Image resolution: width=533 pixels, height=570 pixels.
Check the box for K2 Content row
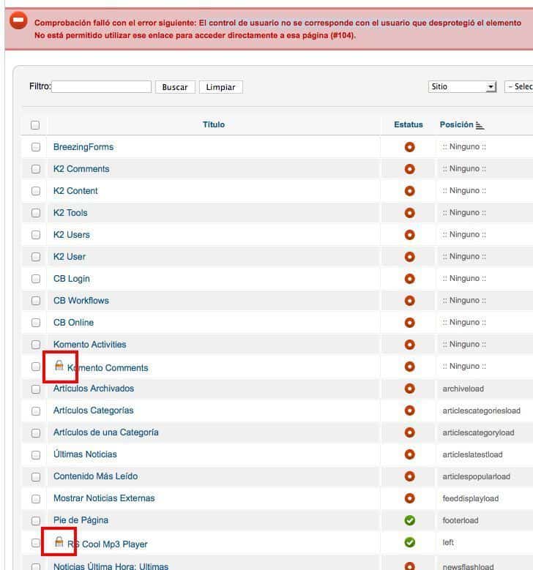coord(36,191)
